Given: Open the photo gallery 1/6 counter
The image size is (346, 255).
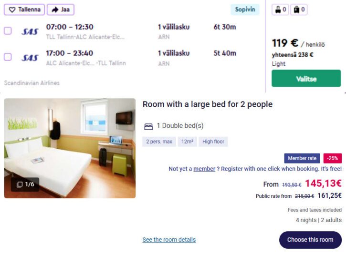Looking at the screenshot, I should pyautogui.click(x=25, y=184).
